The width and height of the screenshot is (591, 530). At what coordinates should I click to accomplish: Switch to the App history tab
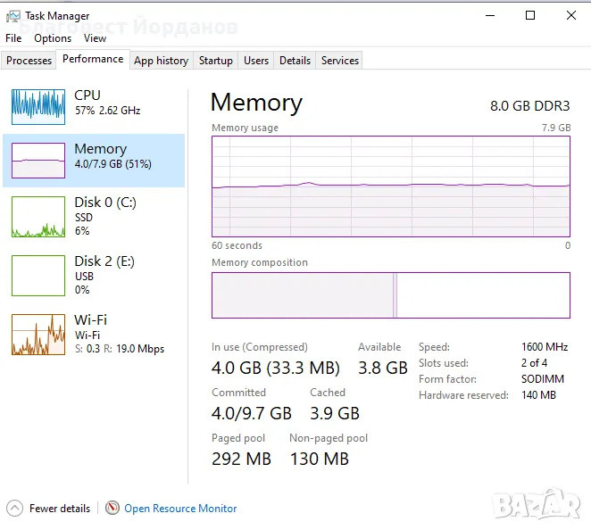pos(161,61)
